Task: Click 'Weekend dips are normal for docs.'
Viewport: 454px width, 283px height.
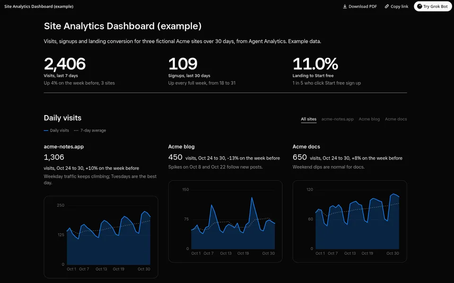Action: click(x=328, y=167)
